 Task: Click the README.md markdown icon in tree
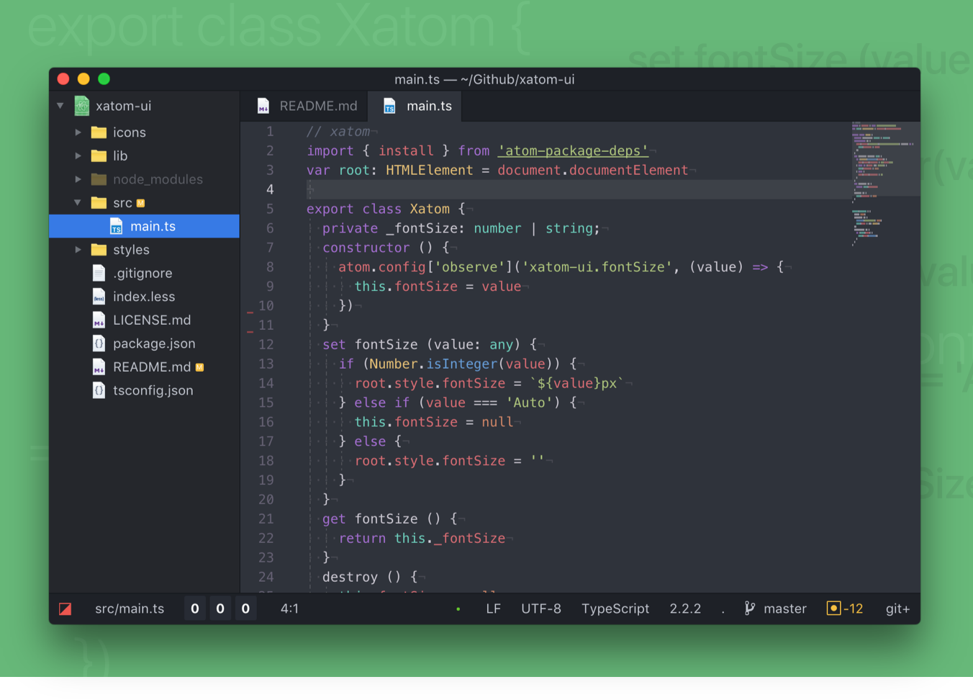click(x=99, y=367)
